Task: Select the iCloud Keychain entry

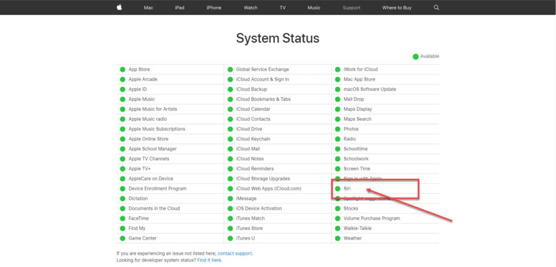Action: (x=253, y=139)
